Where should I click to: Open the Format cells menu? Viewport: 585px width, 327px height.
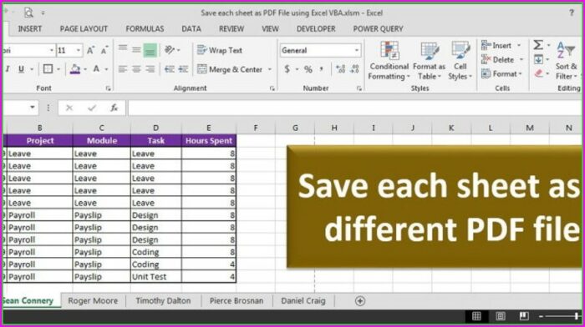tap(501, 73)
